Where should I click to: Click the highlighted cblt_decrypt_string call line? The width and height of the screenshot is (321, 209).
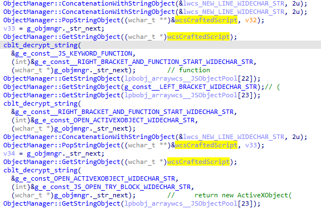tap(160, 45)
